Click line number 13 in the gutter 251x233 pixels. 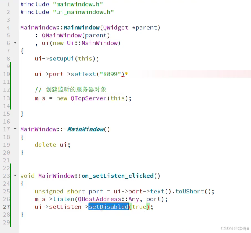coord(7,98)
